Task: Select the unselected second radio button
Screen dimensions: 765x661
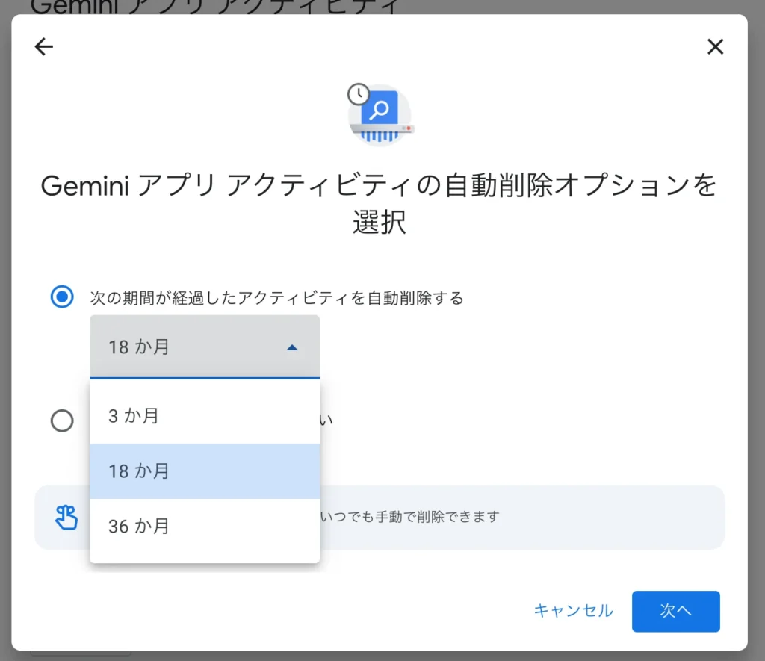Action: pos(62,420)
